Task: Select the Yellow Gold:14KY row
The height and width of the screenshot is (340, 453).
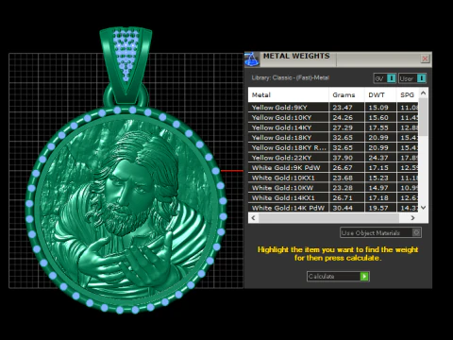Action: point(333,127)
